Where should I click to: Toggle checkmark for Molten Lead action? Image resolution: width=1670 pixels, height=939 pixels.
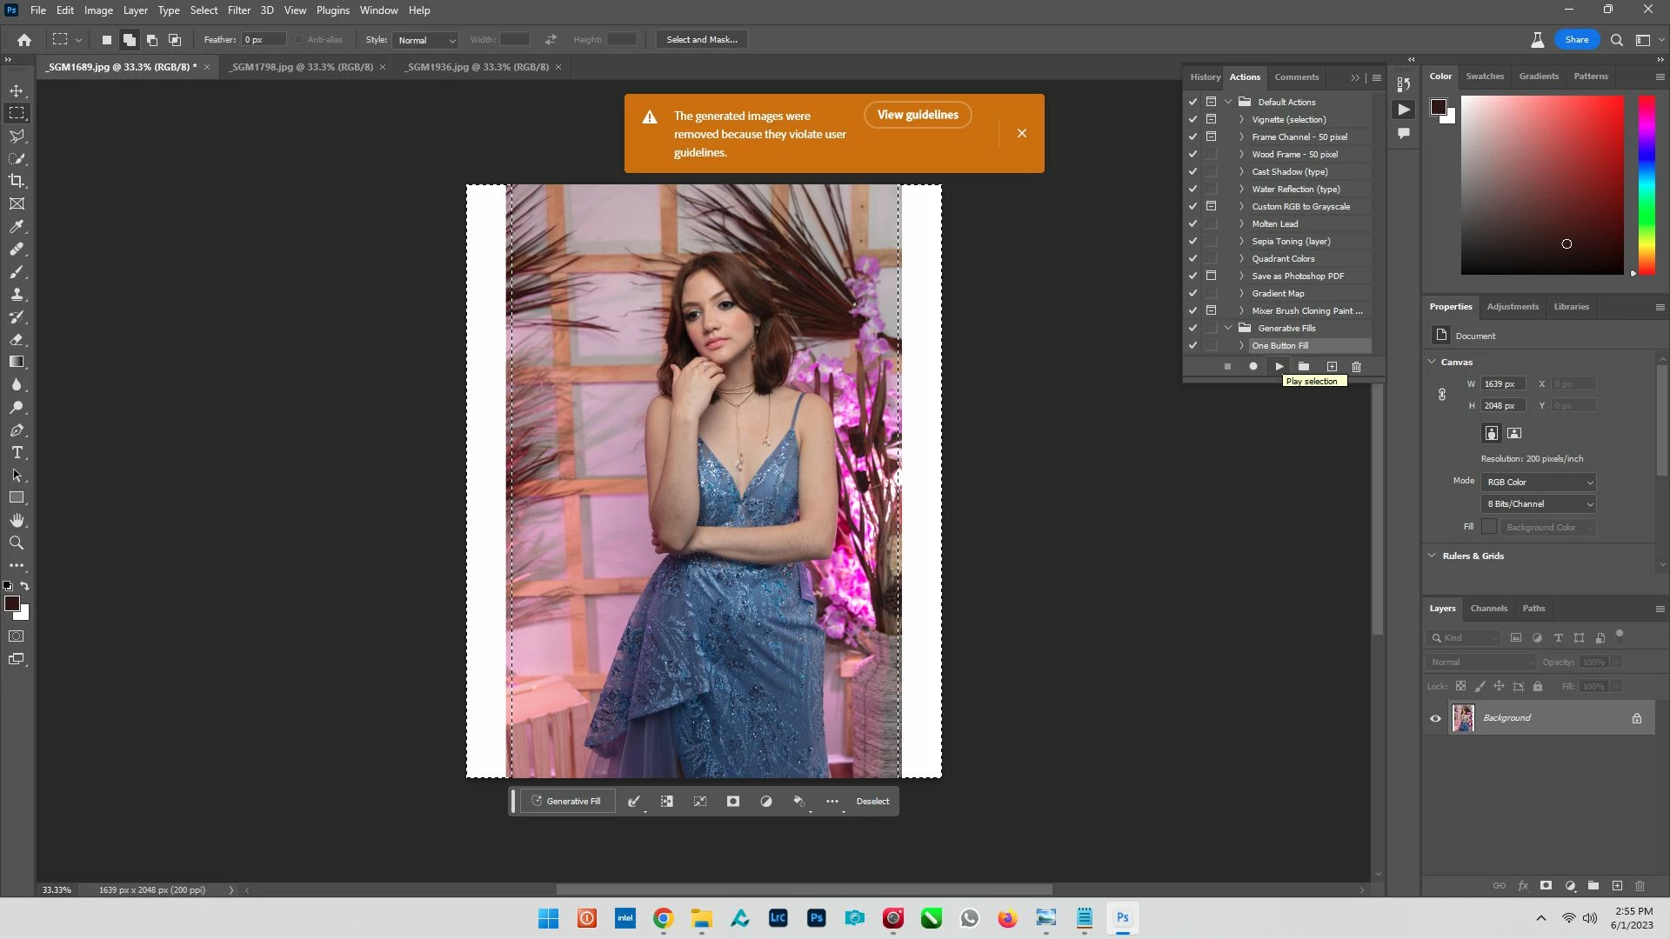tap(1192, 223)
